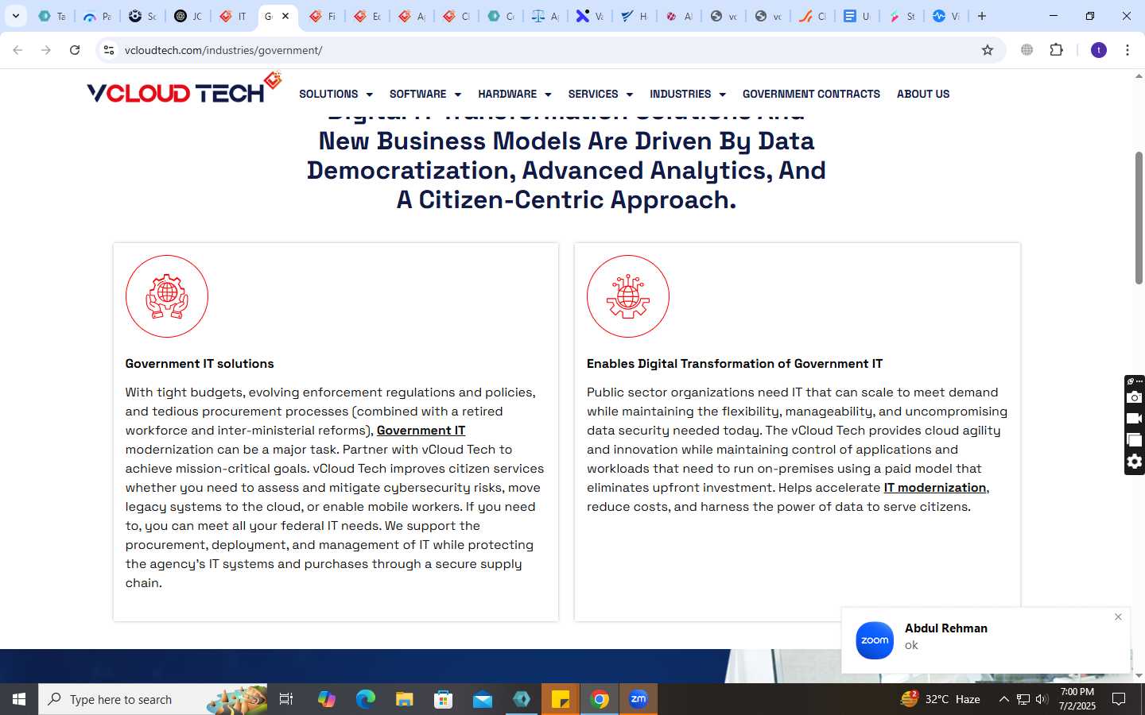The height and width of the screenshot is (715, 1145).
Task: Click the scrollbar down arrow
Action: tap(1139, 675)
